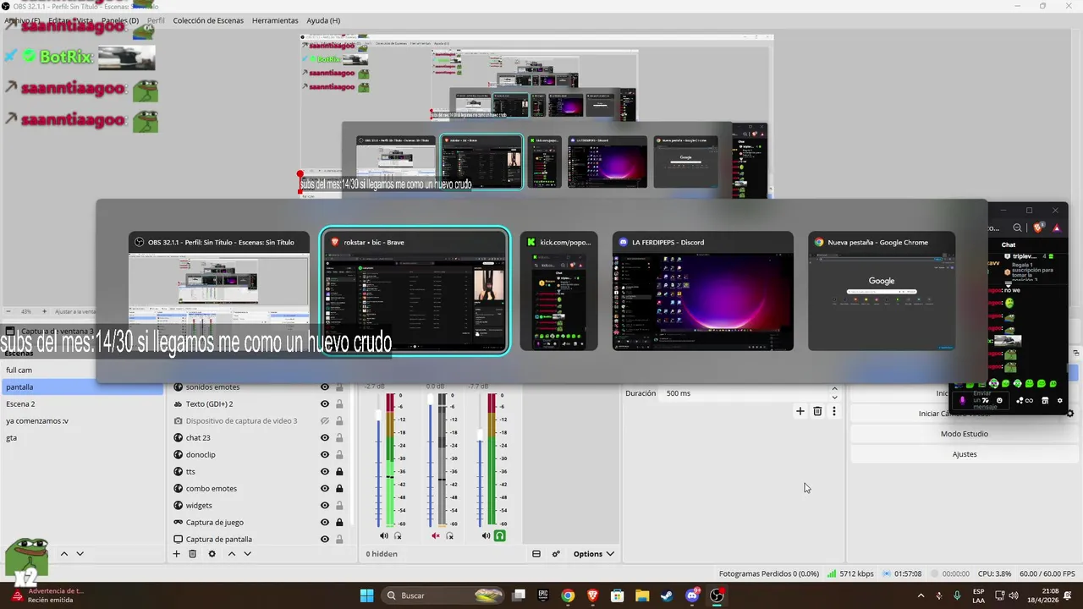Screen dimensions: 1083x609
Task: Select the full cam scene
Action: [82, 370]
